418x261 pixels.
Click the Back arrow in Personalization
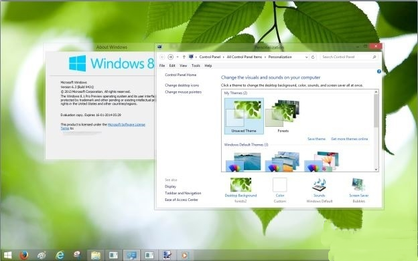pyautogui.click(x=162, y=57)
